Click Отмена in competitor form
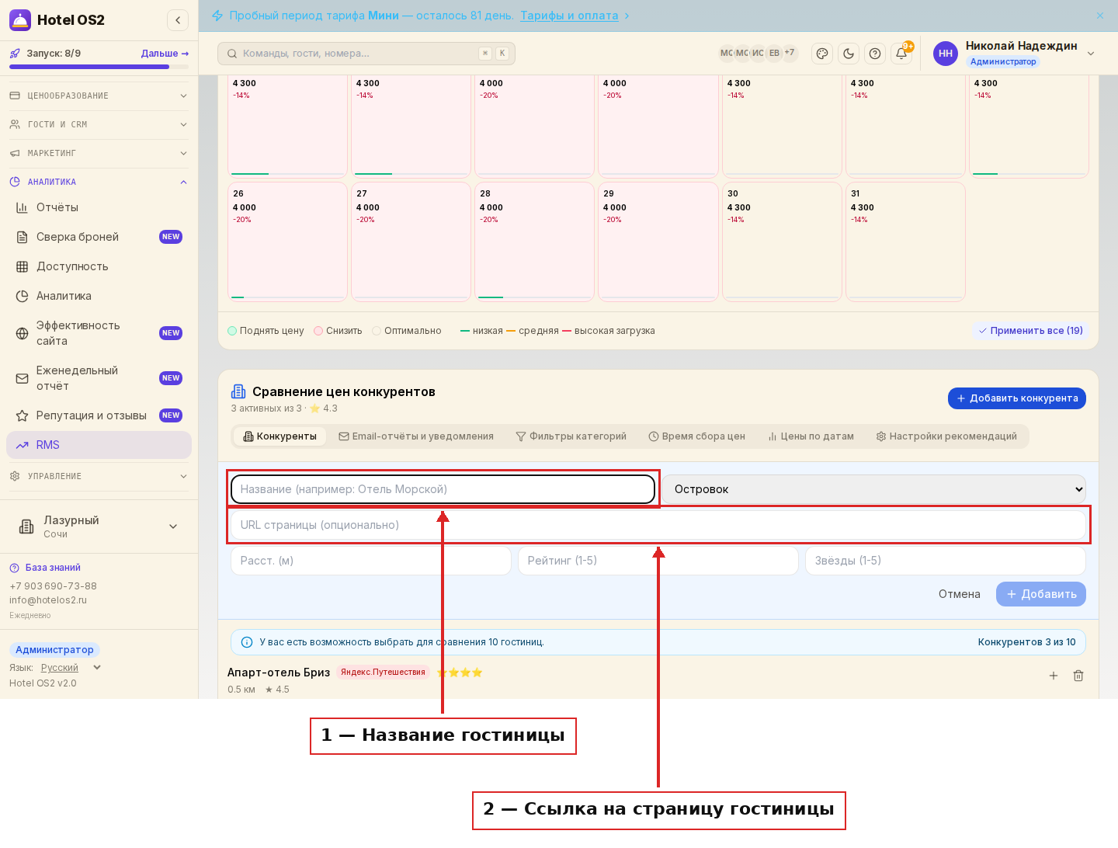This screenshot has width=1118, height=848. pyautogui.click(x=960, y=594)
